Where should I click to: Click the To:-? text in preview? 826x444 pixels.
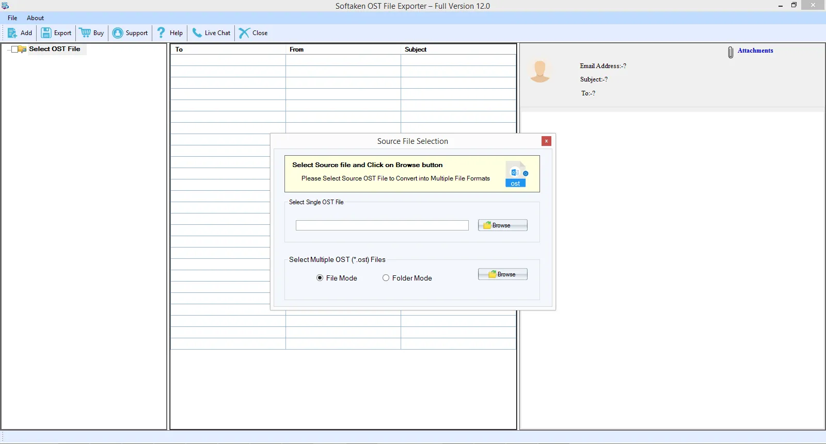click(588, 93)
